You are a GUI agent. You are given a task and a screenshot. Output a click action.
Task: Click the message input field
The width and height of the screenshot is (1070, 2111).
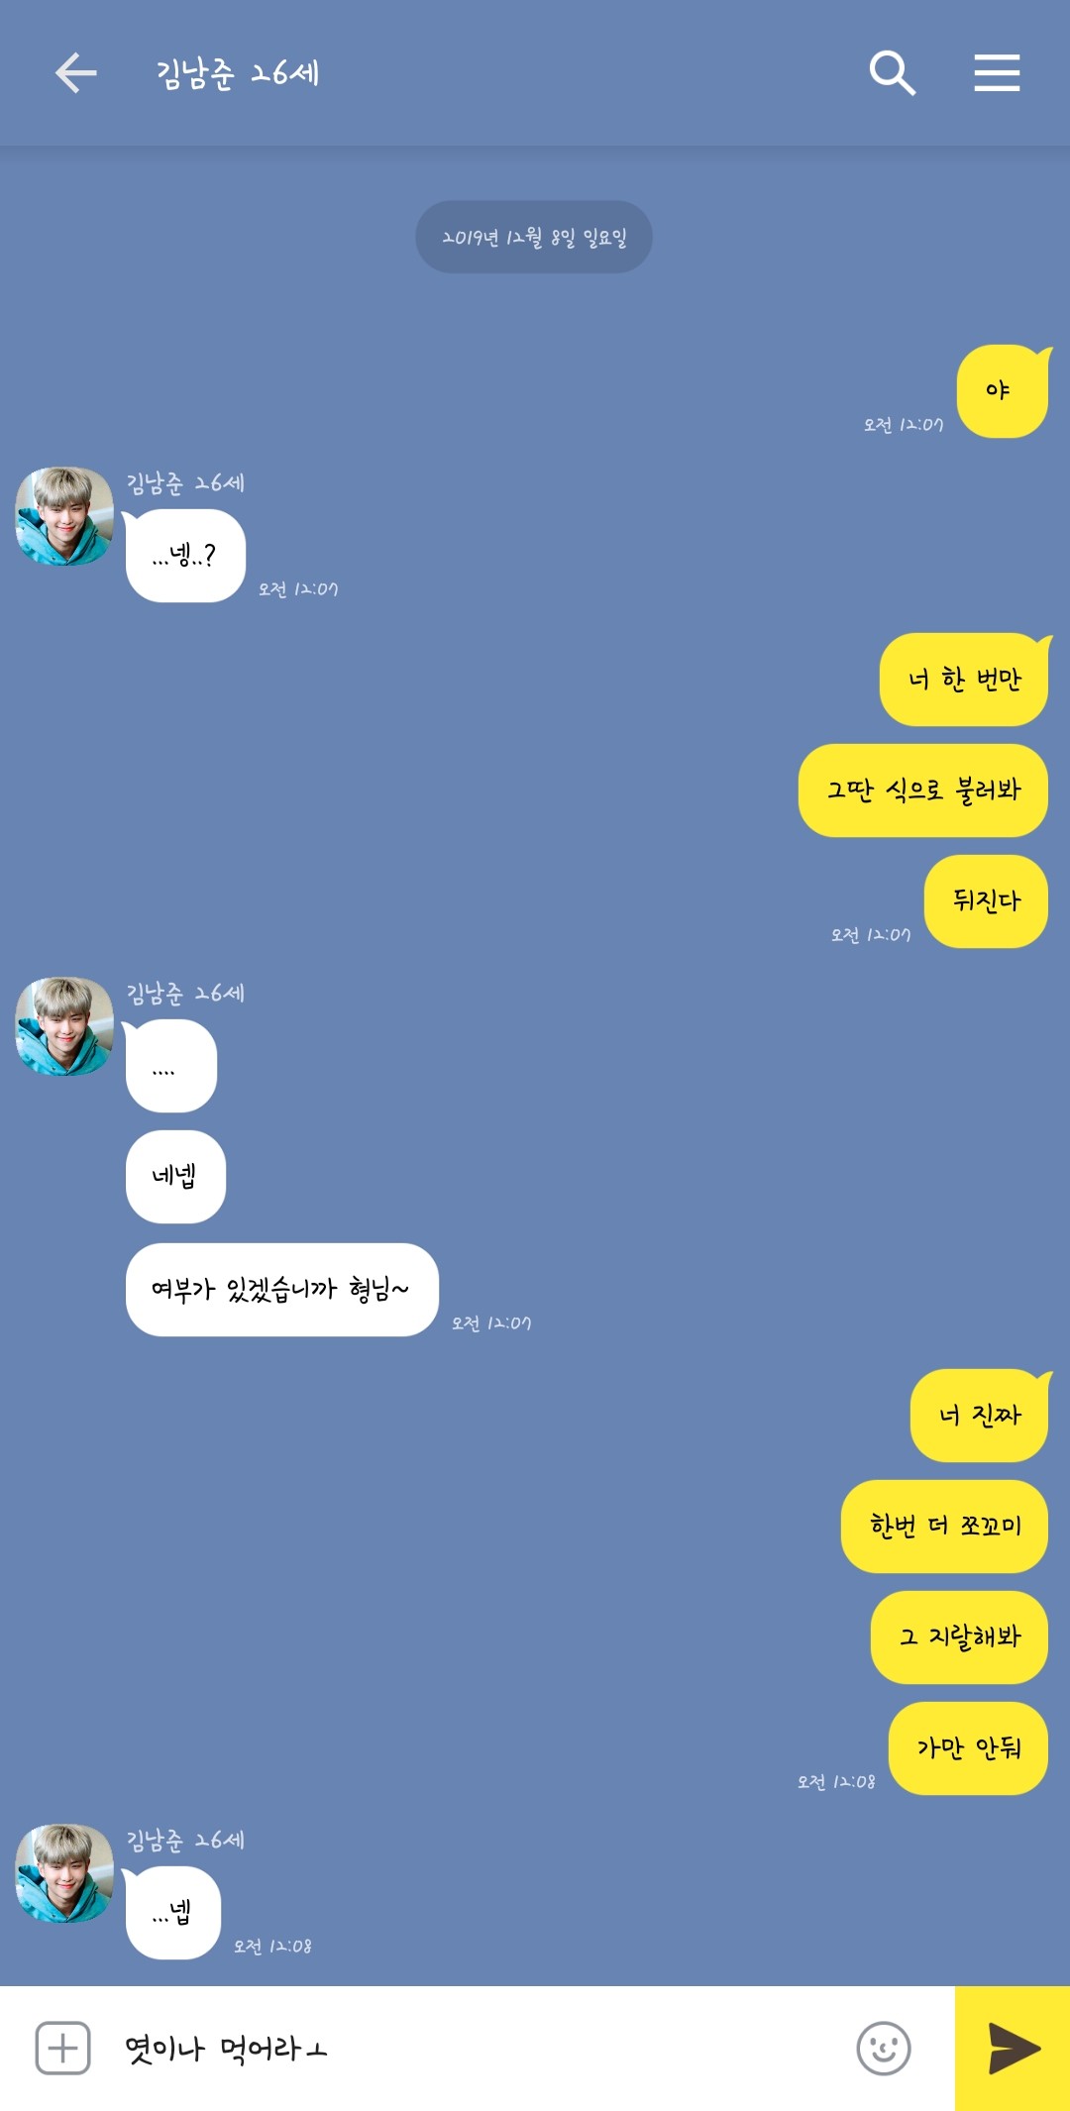point(476,2048)
